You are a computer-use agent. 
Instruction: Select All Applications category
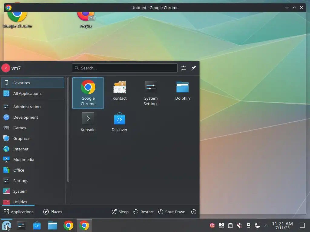pyautogui.click(x=33, y=93)
